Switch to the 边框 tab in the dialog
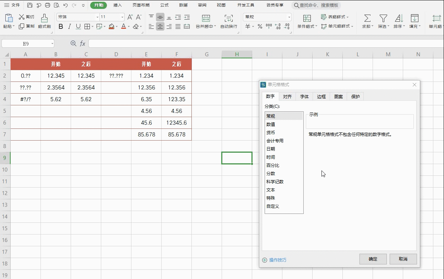The height and width of the screenshot is (279, 444). click(x=321, y=96)
